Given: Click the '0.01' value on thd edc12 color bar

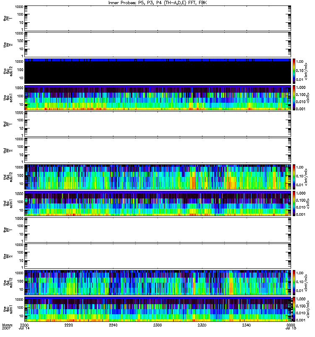Looking at the screenshot, I should coord(299,185).
